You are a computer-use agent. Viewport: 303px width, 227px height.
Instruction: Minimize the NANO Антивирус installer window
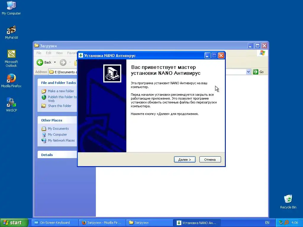[x=207, y=56]
